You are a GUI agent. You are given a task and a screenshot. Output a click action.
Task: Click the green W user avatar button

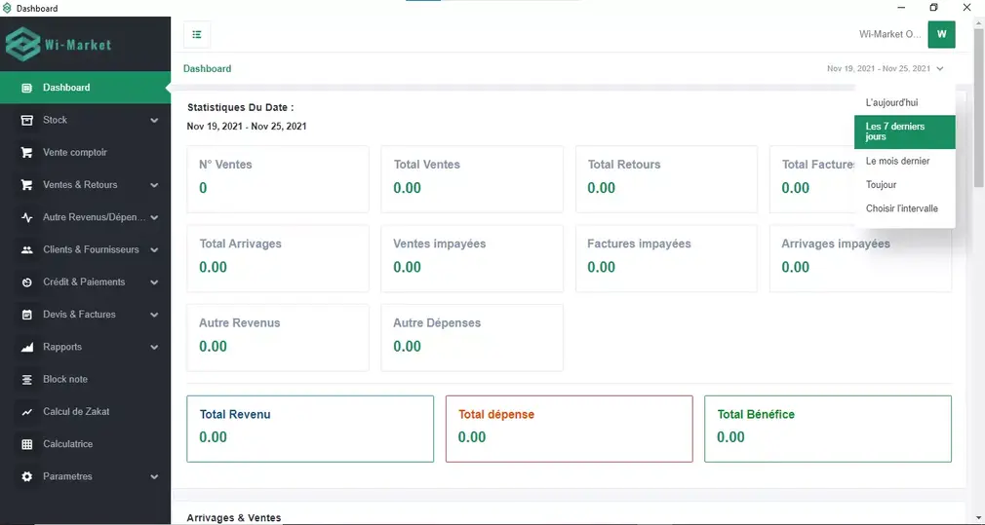941,34
